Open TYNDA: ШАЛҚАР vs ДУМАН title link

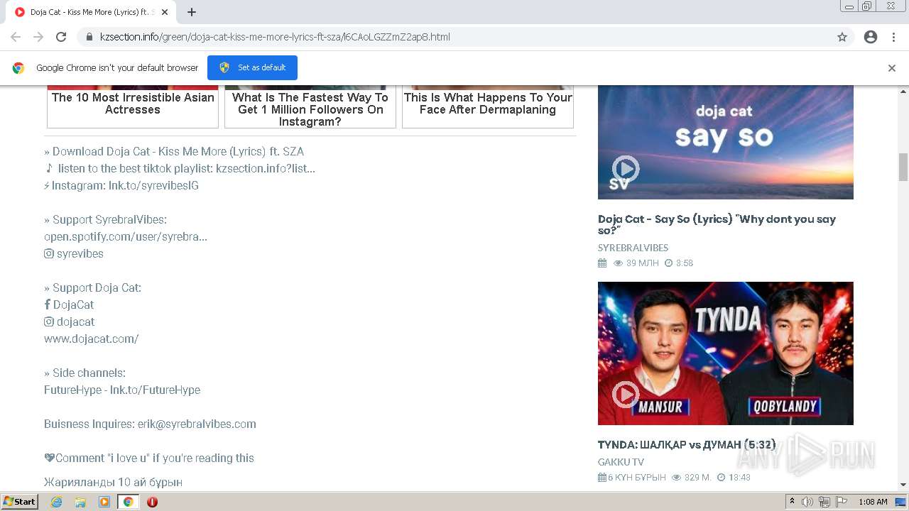[x=687, y=444]
